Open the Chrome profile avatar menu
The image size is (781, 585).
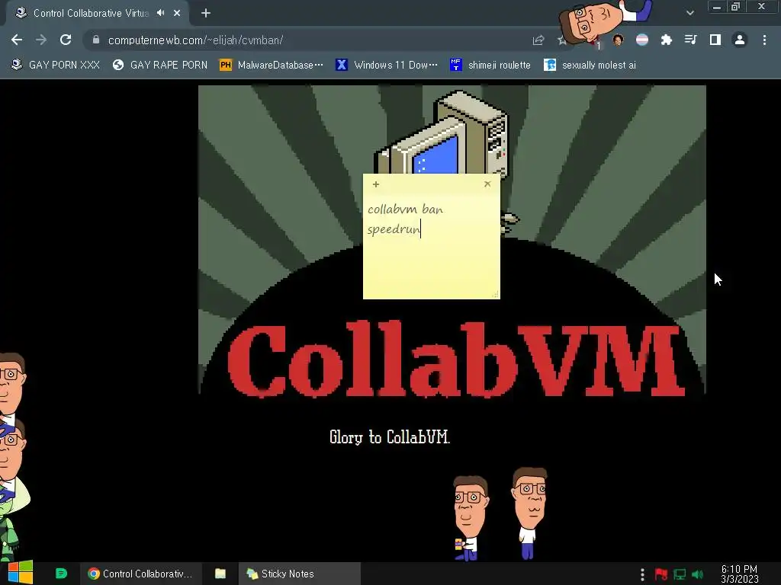[740, 40]
